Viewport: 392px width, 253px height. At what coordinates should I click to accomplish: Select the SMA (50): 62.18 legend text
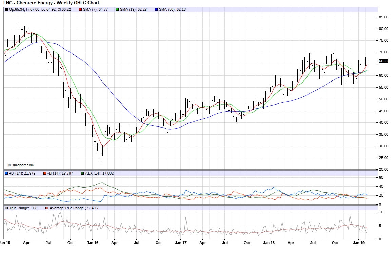pyautogui.click(x=172, y=9)
